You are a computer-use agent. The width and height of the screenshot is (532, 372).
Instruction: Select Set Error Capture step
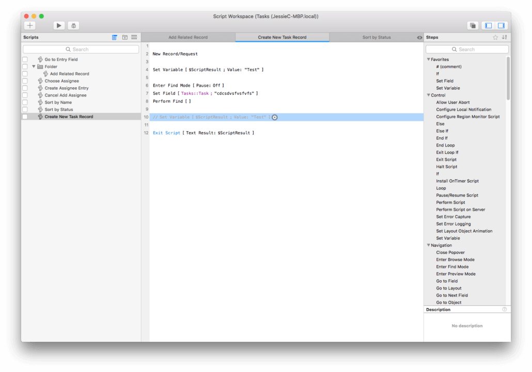pos(453,217)
